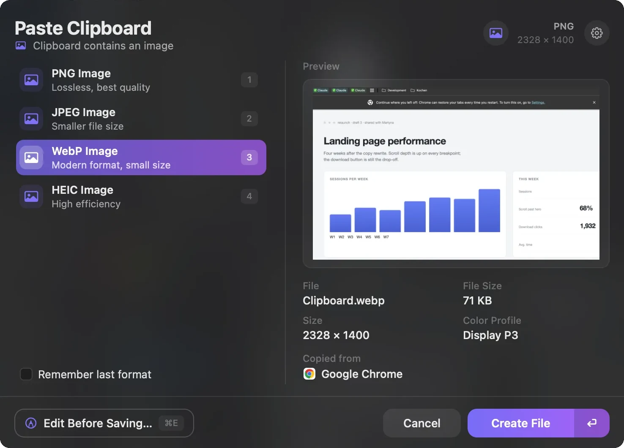The image size is (624, 448).
Task: Click the WebP Image format icon
Action: pyautogui.click(x=31, y=157)
